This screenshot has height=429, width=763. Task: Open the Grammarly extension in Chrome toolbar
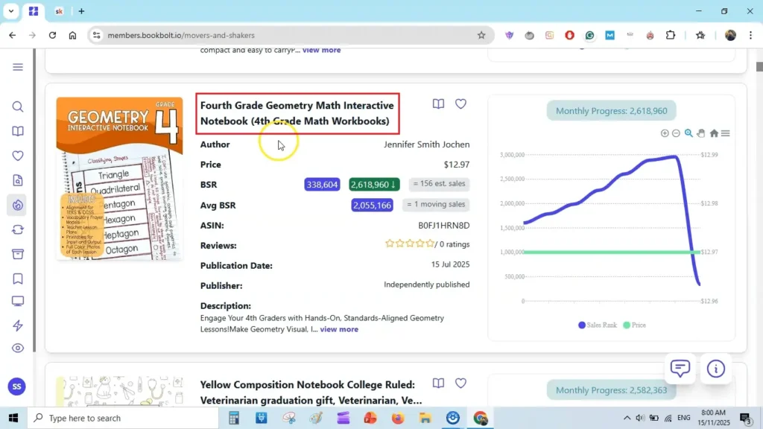[x=589, y=35]
